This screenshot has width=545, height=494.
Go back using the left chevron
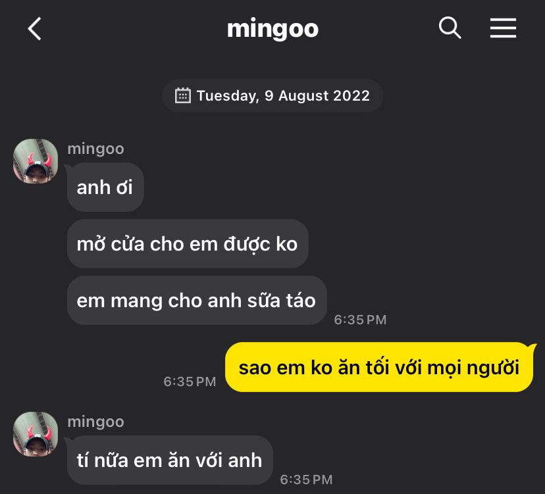point(35,28)
